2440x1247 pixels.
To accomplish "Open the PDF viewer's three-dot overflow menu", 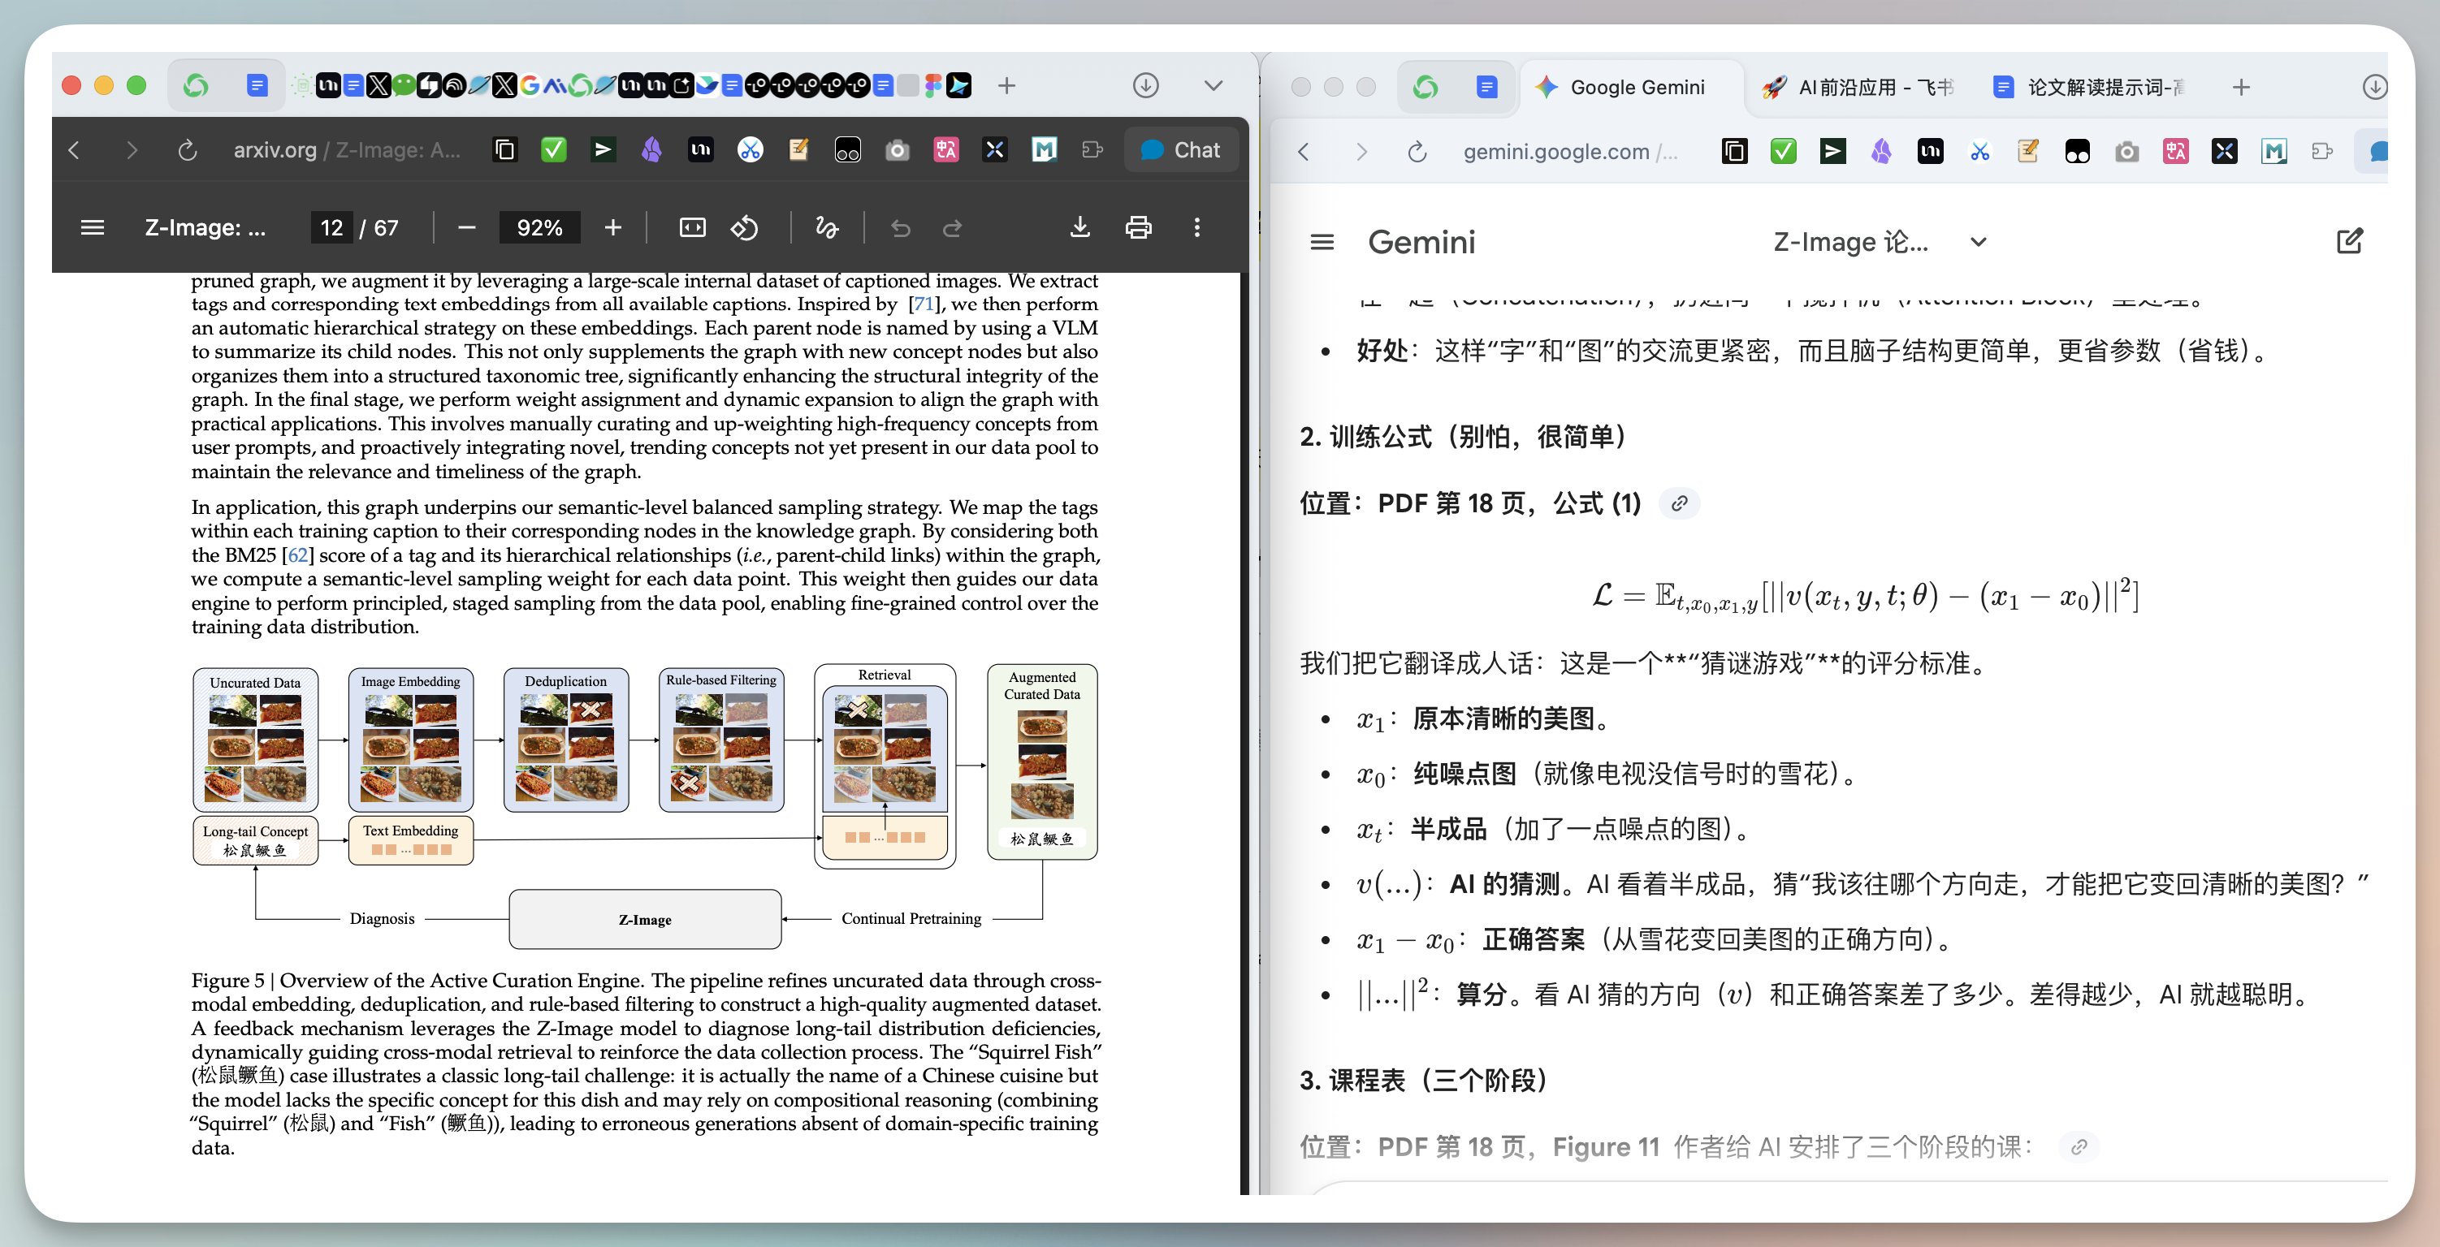I will (x=1196, y=227).
